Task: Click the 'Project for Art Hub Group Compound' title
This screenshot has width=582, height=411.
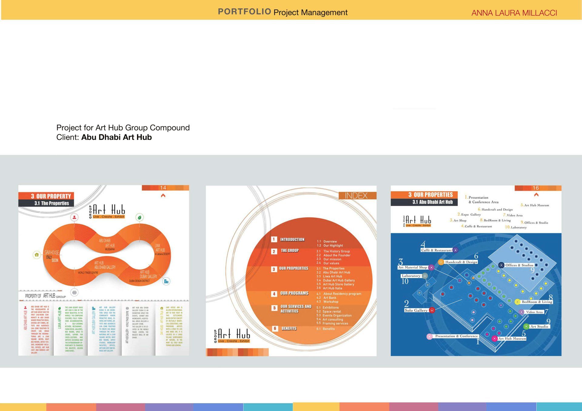Action: (x=123, y=128)
